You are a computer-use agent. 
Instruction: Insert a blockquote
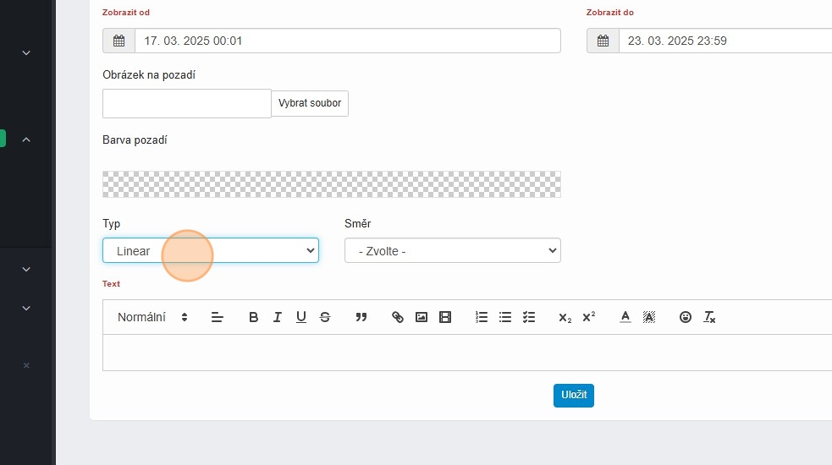point(361,318)
